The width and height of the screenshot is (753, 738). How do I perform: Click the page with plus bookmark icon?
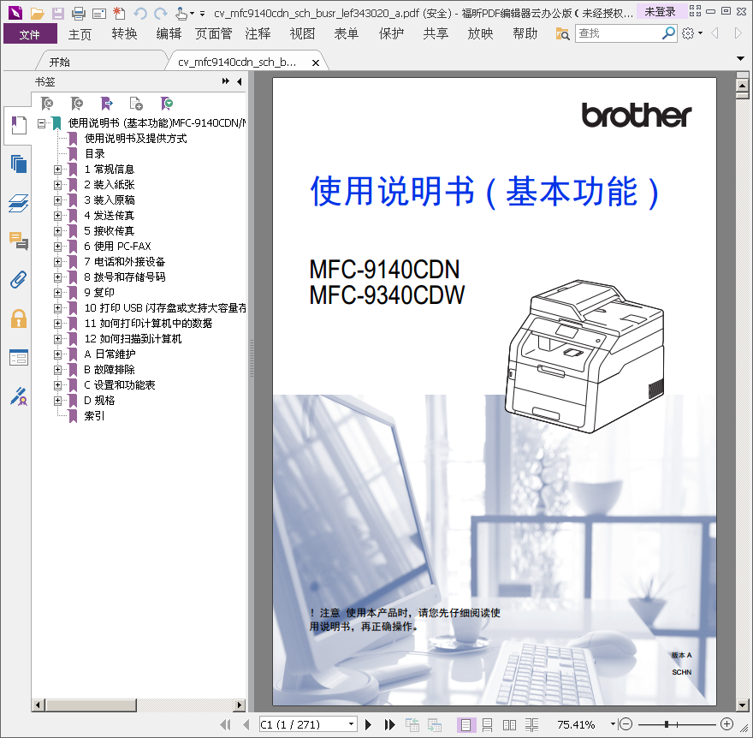tap(136, 104)
